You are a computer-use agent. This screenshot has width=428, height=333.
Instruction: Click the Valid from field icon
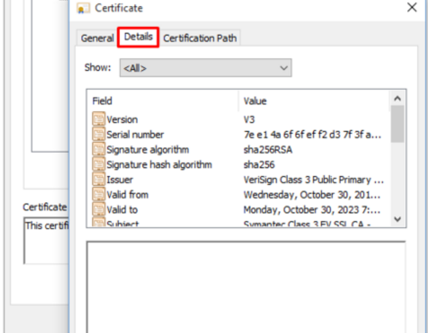coord(98,194)
